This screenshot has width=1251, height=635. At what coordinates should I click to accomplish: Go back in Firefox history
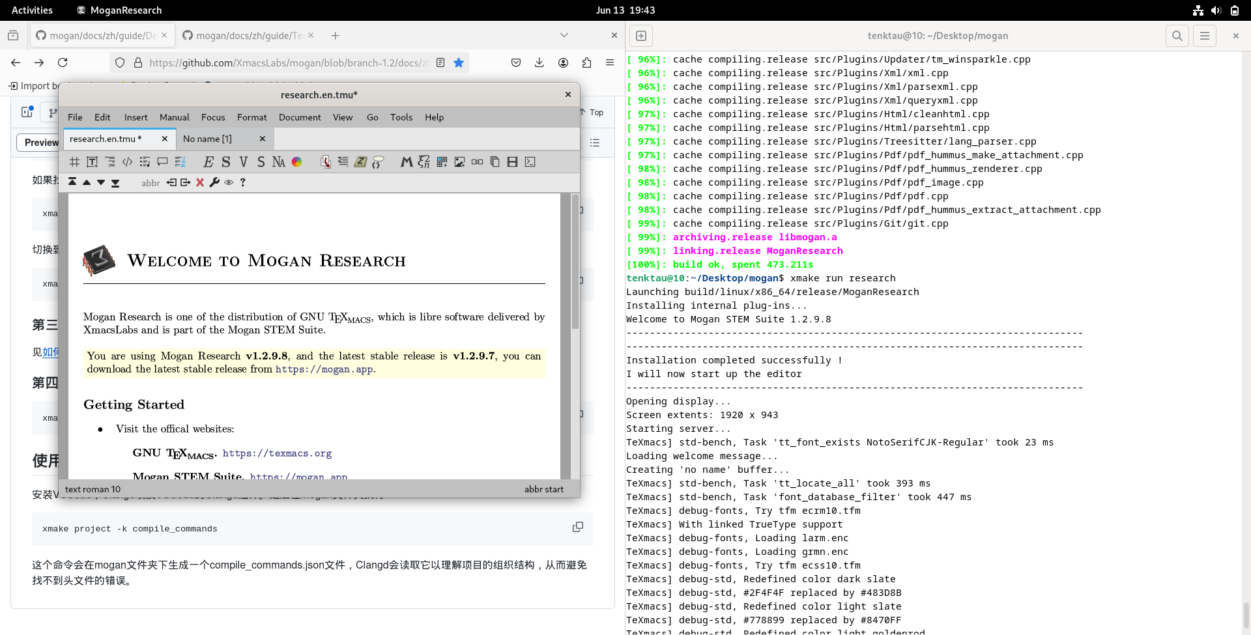16,63
